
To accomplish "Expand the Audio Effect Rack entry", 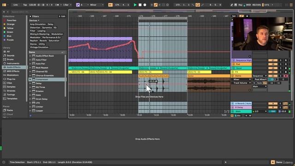I will click(x=30, y=56).
